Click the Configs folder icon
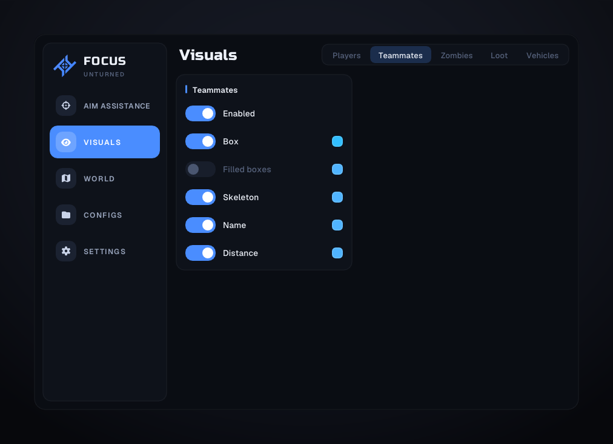 pyautogui.click(x=65, y=215)
